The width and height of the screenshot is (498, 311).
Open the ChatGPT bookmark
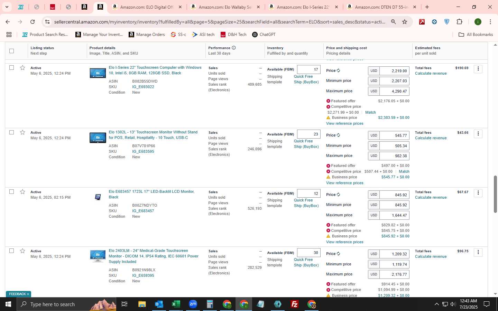(264, 35)
